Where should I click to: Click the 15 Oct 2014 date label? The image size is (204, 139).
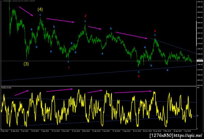[x=137, y=131]
